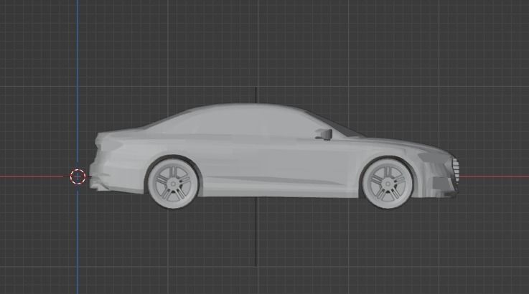Viewport: 529px width, 294px height.
Task: Click the car's front grille
Action: click(456, 171)
